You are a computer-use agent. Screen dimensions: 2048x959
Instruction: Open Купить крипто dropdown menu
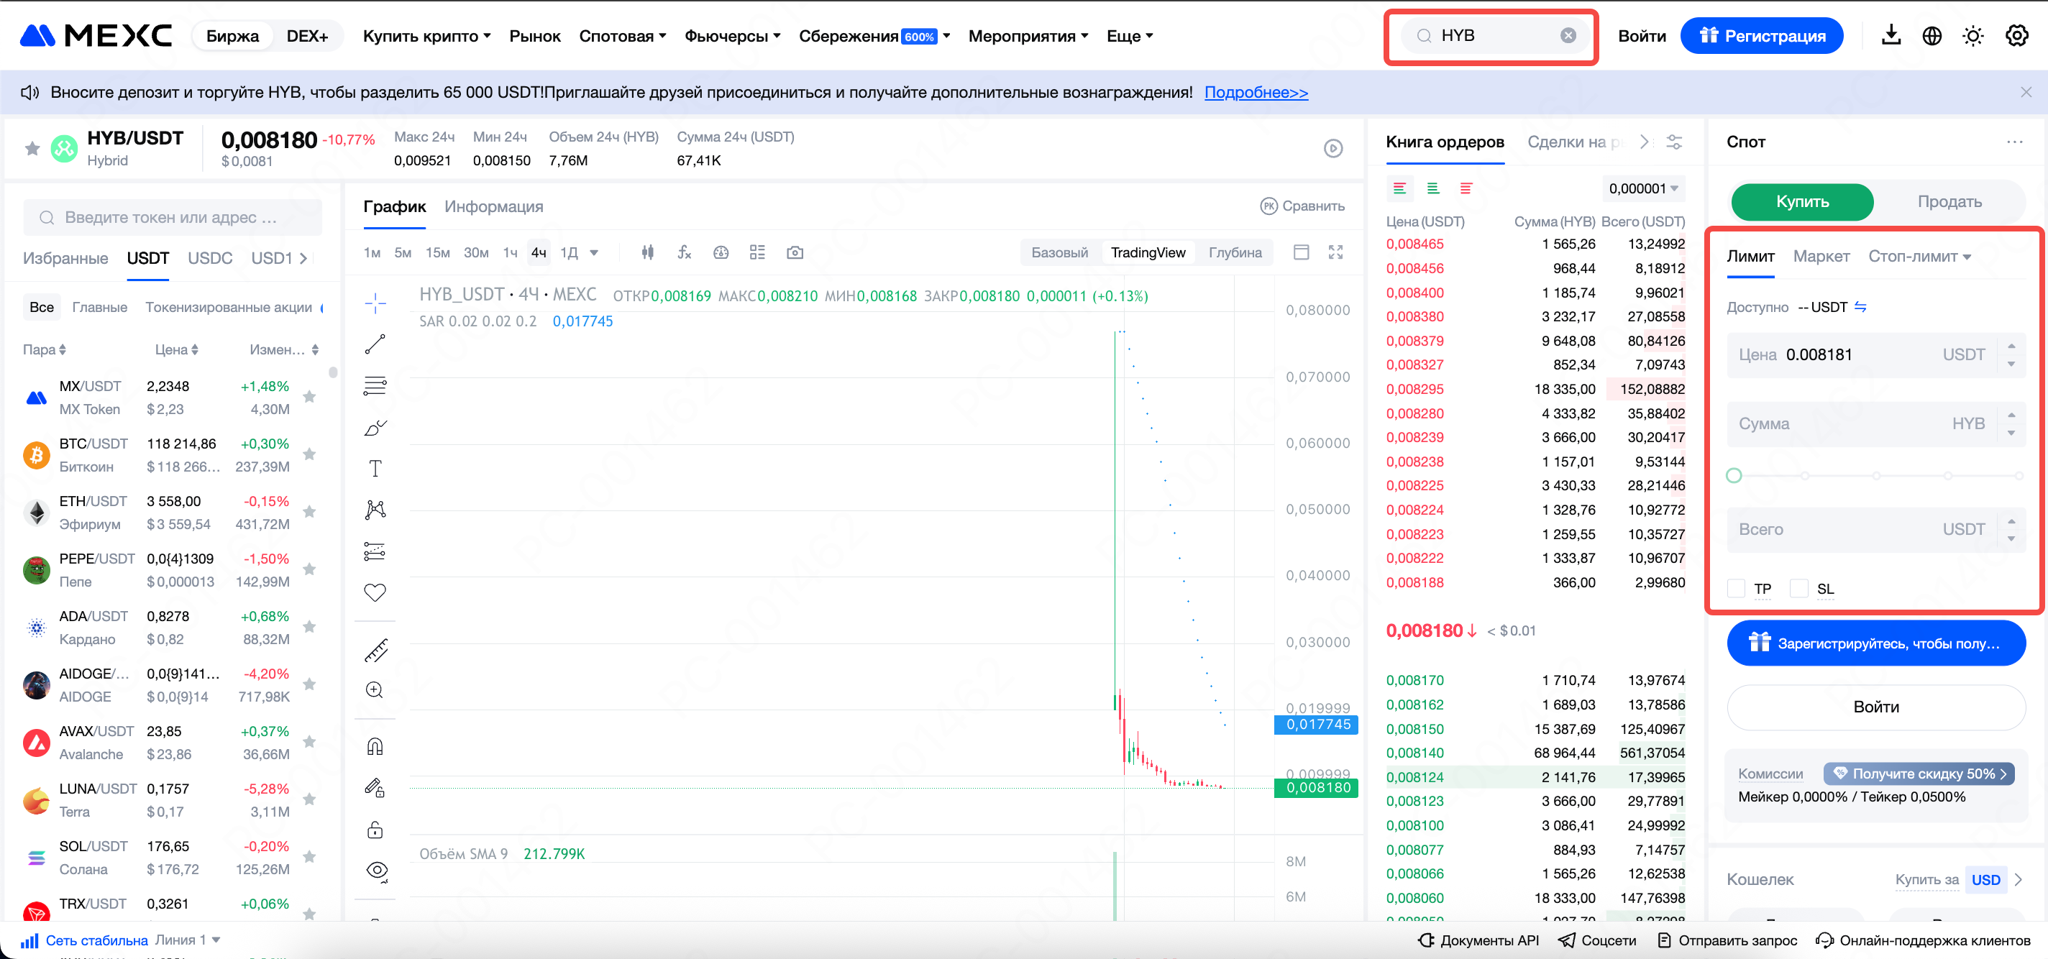tap(427, 36)
